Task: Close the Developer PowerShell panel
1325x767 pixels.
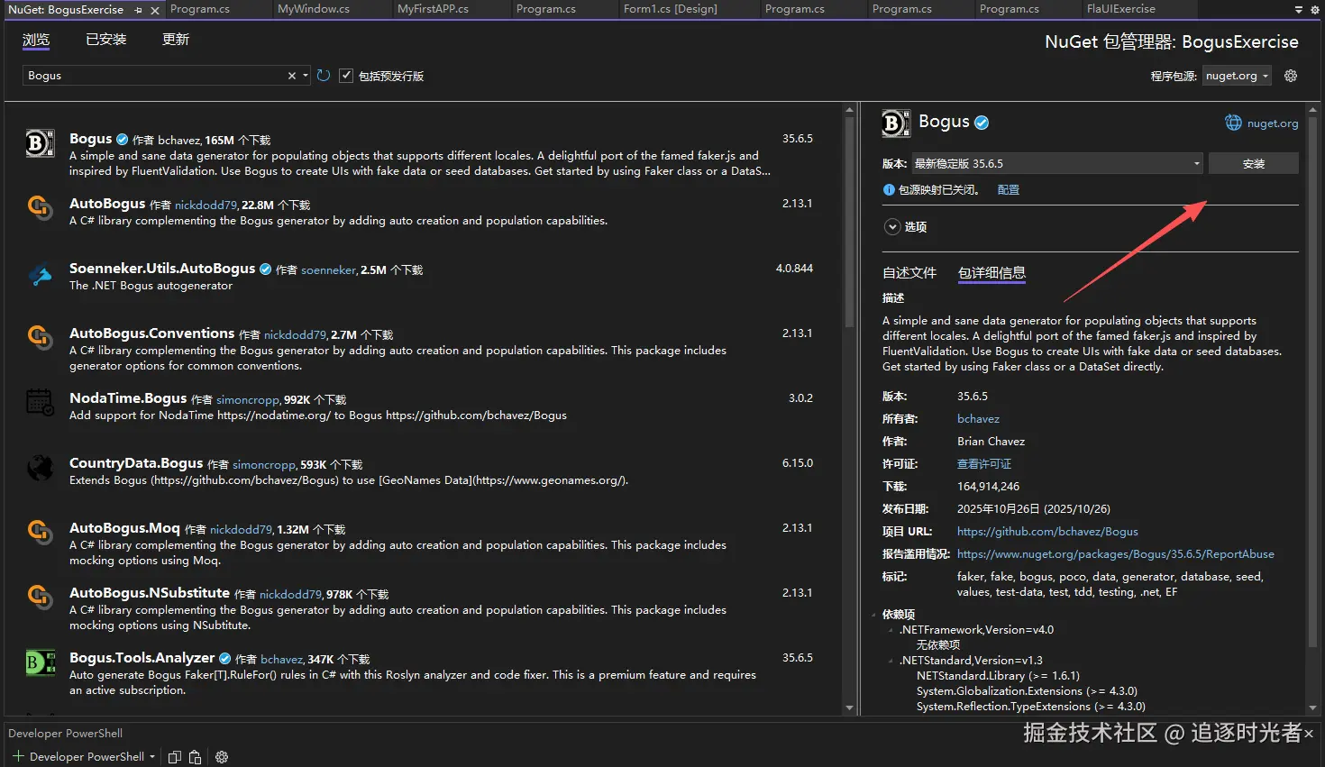Action: click(1309, 734)
